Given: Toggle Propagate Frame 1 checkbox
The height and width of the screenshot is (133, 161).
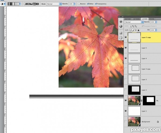Looking at the screenshot, I should 142,26.
